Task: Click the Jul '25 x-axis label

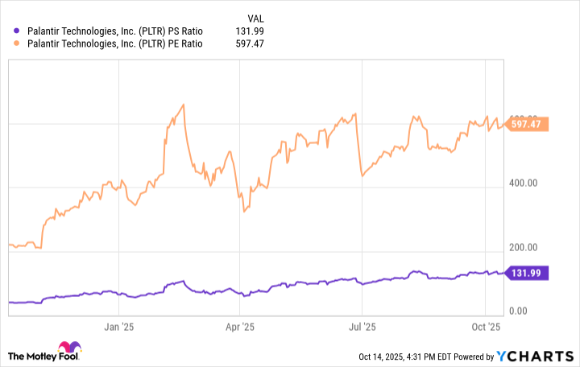Action: click(362, 328)
